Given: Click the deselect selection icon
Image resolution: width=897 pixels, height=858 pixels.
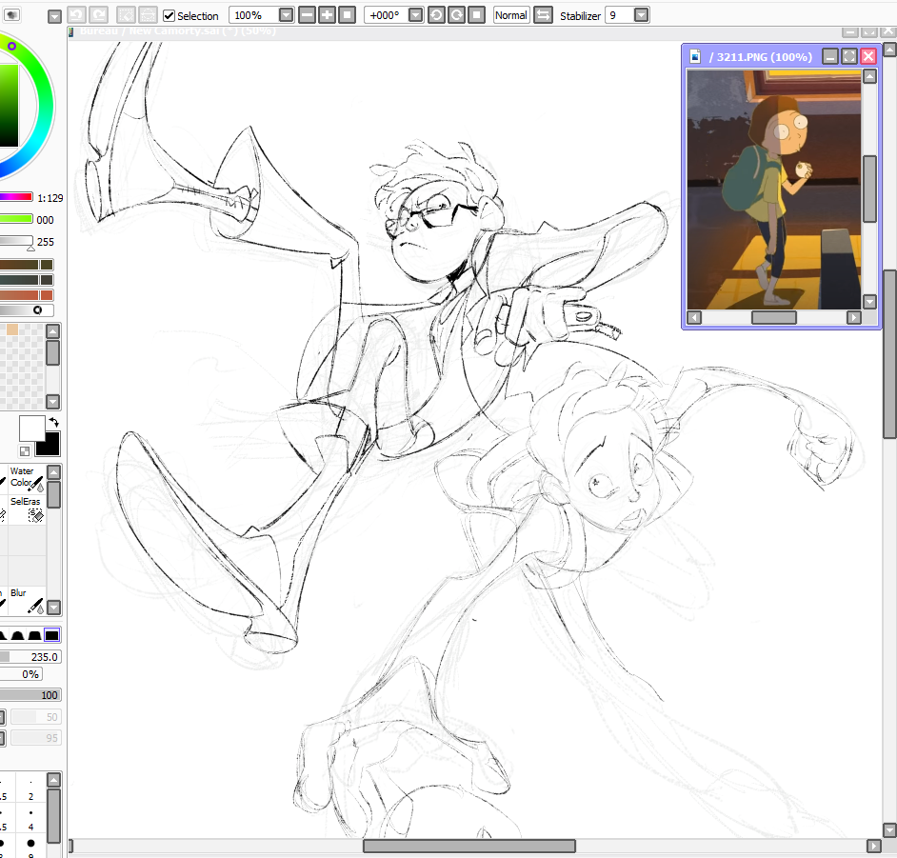Looking at the screenshot, I should coord(126,15).
